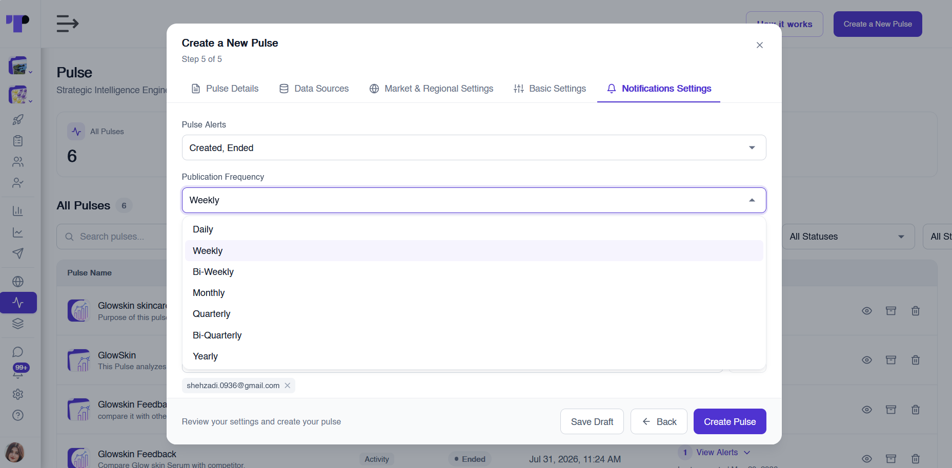Open the All Statuses filter dropdown
Screen dimensions: 952x468
(x=848, y=237)
